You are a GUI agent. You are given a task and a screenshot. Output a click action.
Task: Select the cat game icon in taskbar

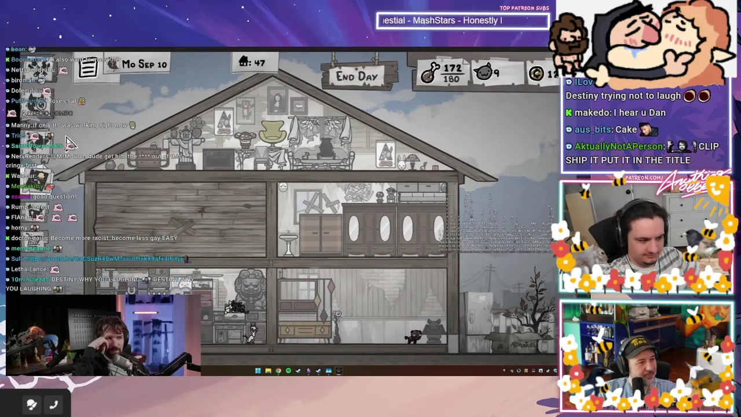click(x=339, y=371)
